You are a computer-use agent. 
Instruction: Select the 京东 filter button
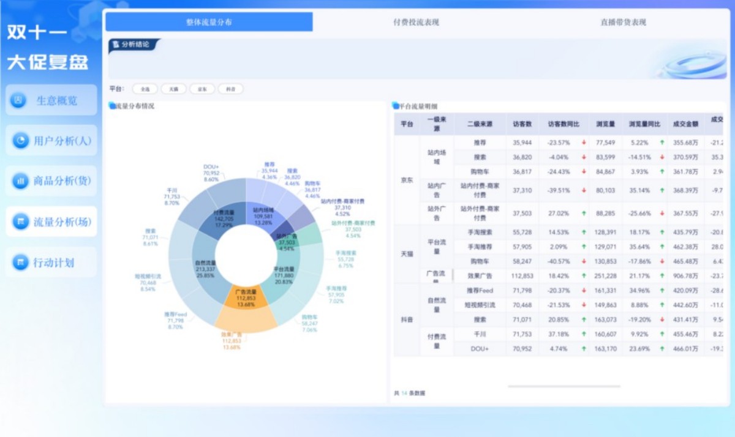click(x=202, y=88)
